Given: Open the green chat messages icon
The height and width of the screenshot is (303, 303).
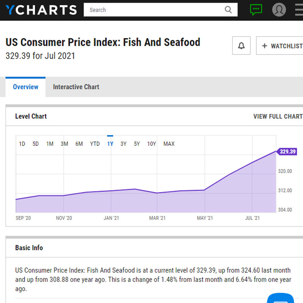Looking at the screenshot, I should click(x=256, y=10).
